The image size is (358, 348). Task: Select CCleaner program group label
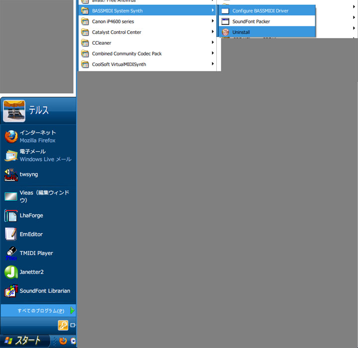pos(101,43)
